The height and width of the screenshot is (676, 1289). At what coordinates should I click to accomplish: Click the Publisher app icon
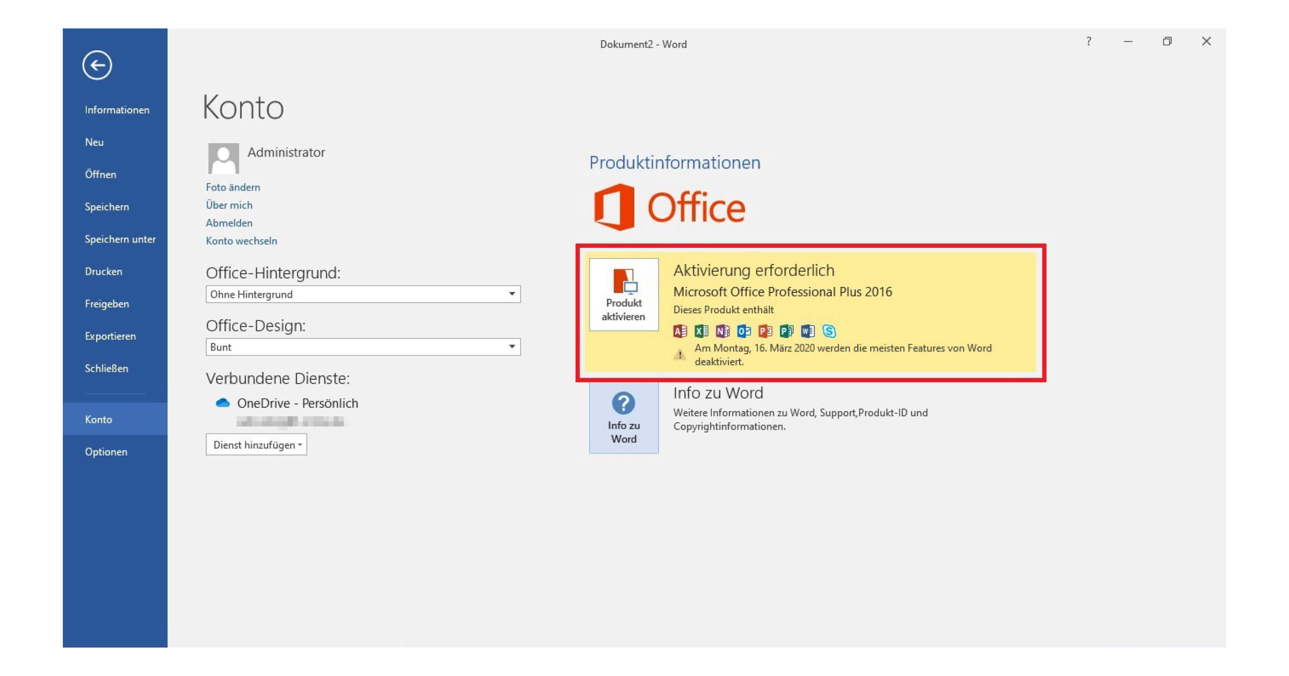coord(787,331)
